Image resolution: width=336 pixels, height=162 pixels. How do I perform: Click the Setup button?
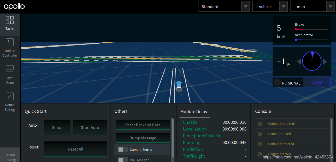(x=57, y=127)
